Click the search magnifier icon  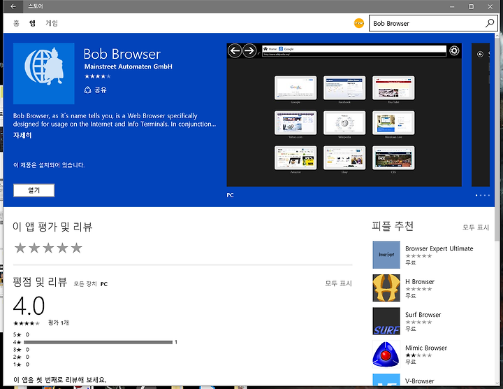click(490, 23)
